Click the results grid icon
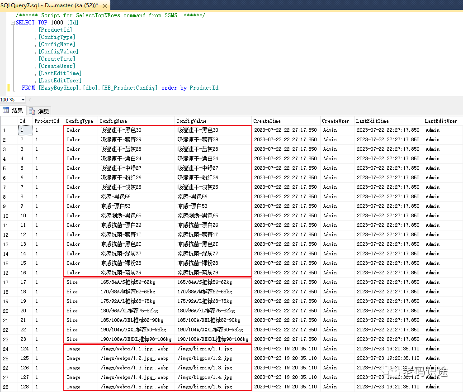Screen dimensions: 463x392 click(6, 110)
